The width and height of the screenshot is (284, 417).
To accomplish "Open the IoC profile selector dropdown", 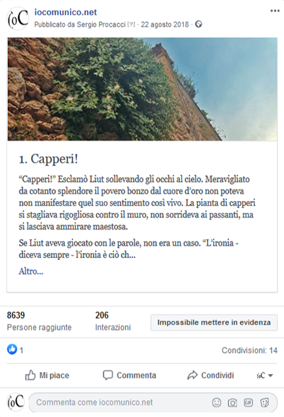I will pyautogui.click(x=265, y=375).
